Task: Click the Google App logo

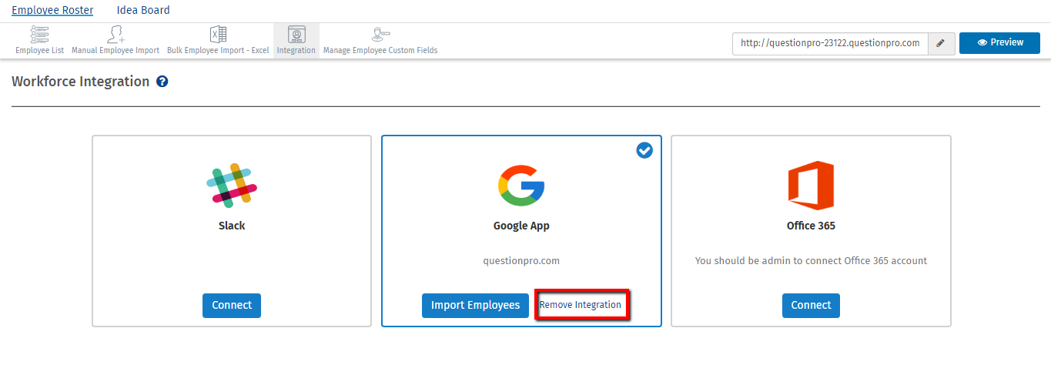Action: 521,186
